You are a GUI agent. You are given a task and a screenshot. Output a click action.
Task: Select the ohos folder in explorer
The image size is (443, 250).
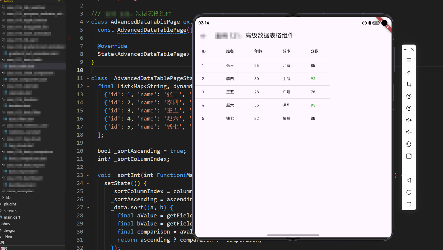point(6,224)
